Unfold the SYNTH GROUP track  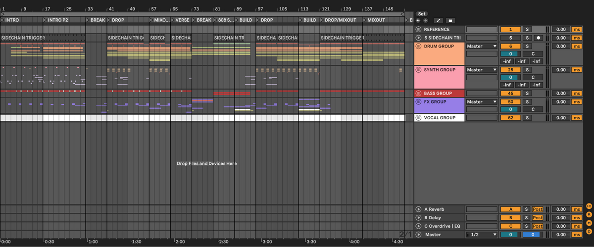[x=418, y=70]
